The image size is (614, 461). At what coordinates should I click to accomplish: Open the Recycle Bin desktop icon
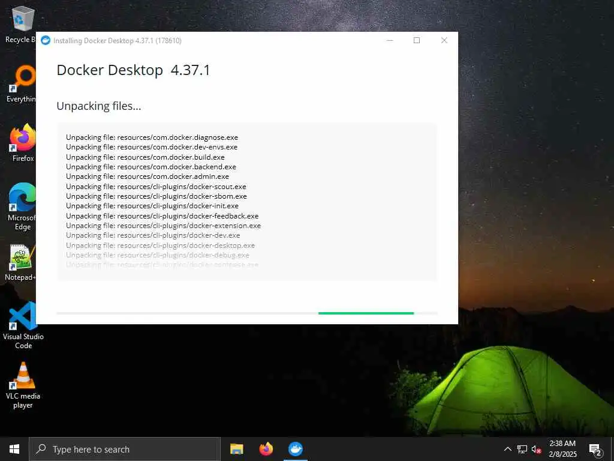pyautogui.click(x=20, y=24)
